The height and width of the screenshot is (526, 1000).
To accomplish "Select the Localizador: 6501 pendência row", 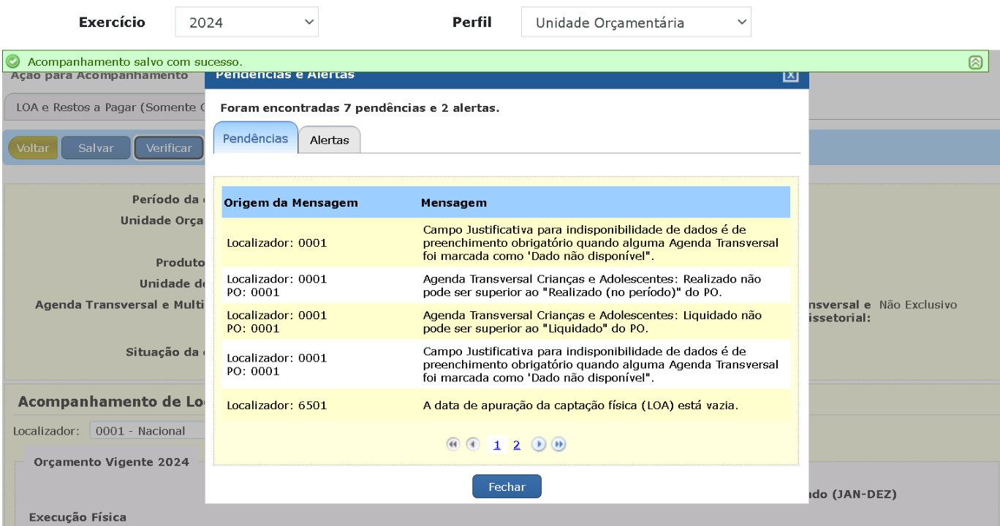I will (505, 405).
